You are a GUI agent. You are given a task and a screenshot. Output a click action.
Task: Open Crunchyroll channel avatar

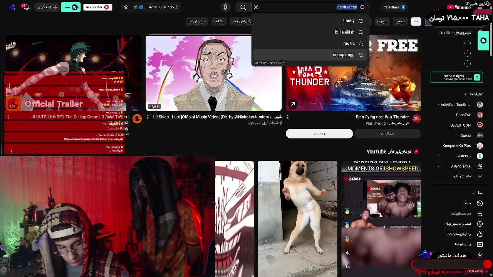[137, 119]
